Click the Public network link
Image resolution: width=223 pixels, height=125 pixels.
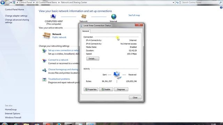[x=59, y=37]
